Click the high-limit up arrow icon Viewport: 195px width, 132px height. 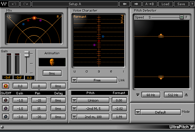coord(186,95)
